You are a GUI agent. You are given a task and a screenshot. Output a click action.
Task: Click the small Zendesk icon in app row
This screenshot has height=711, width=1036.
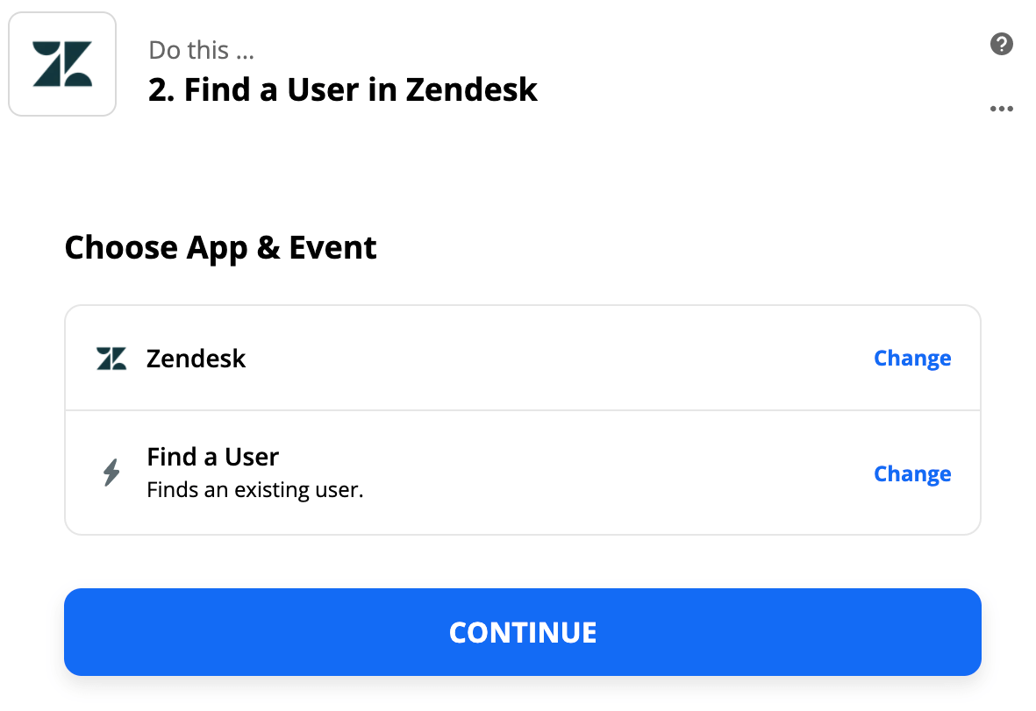click(111, 359)
